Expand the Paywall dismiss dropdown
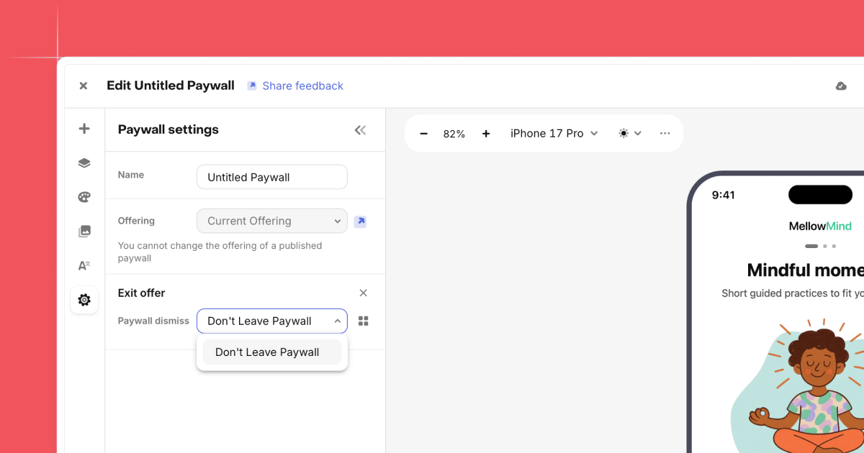This screenshot has width=864, height=453. click(272, 321)
